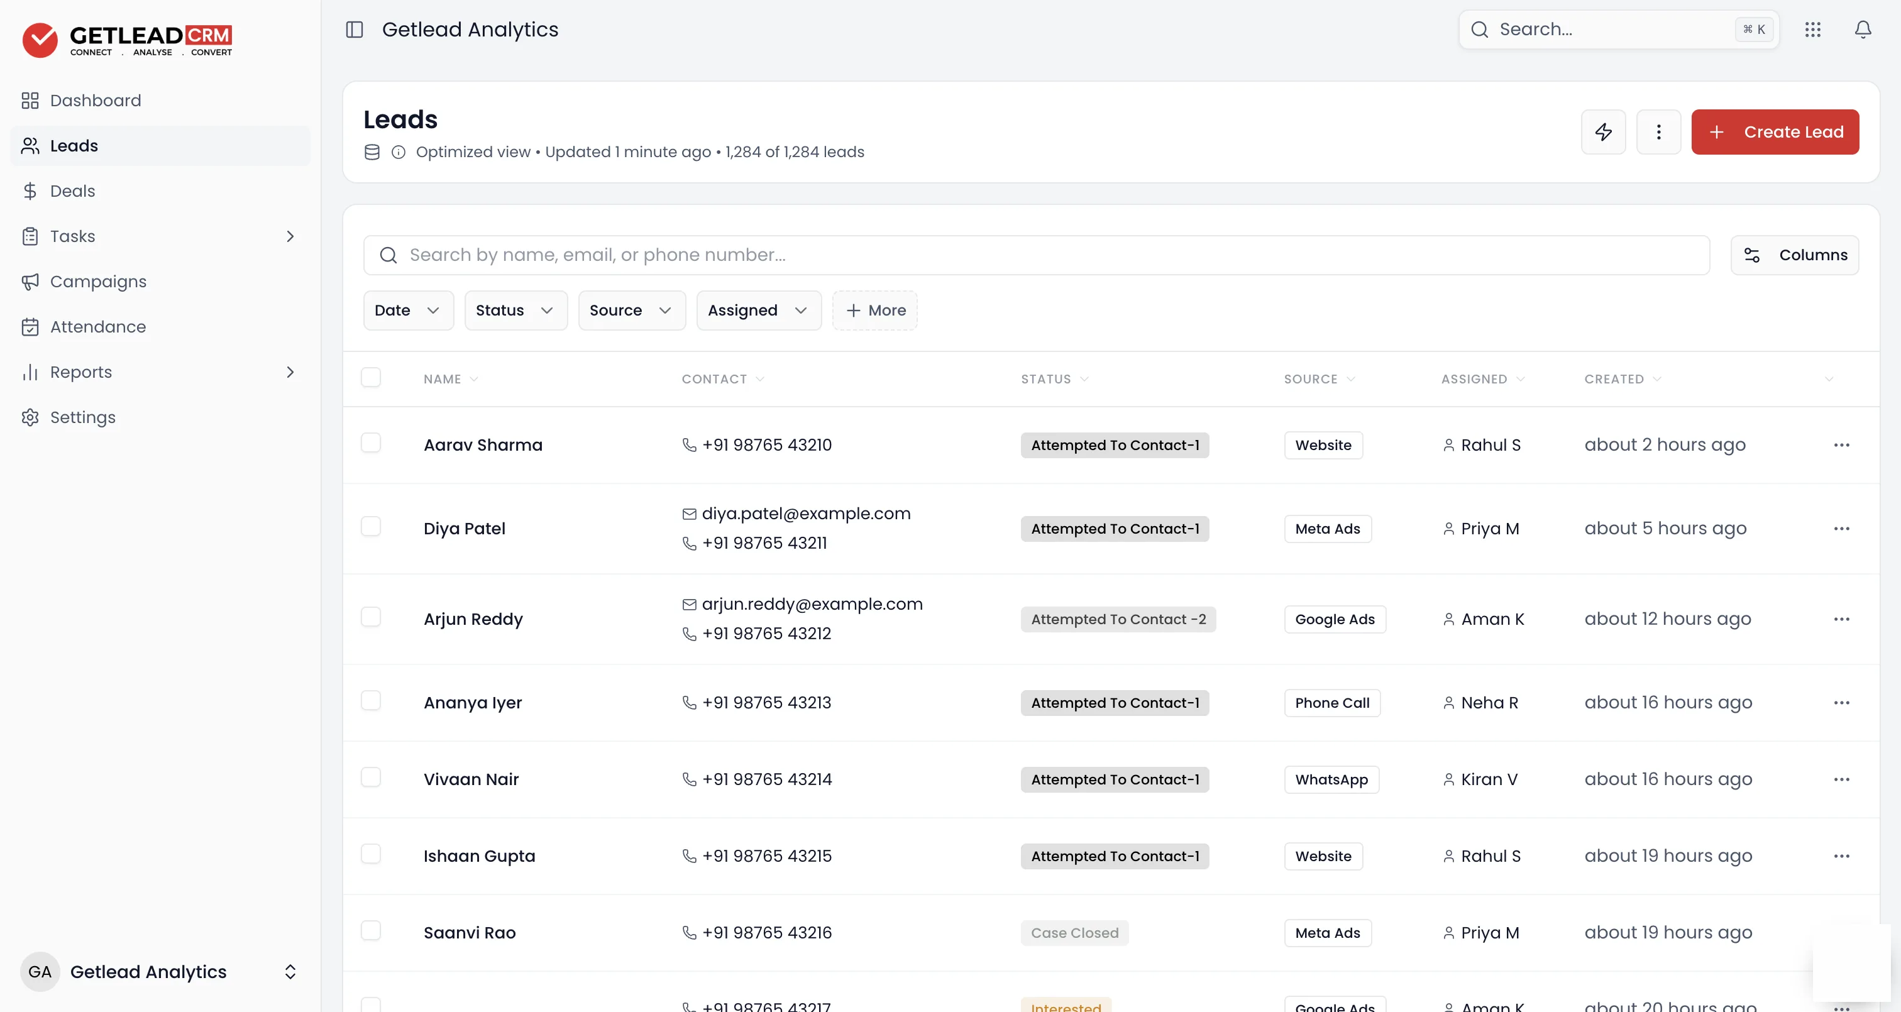Select Aarav Sharma's row checkbox
This screenshot has width=1901, height=1012.
pyautogui.click(x=370, y=443)
